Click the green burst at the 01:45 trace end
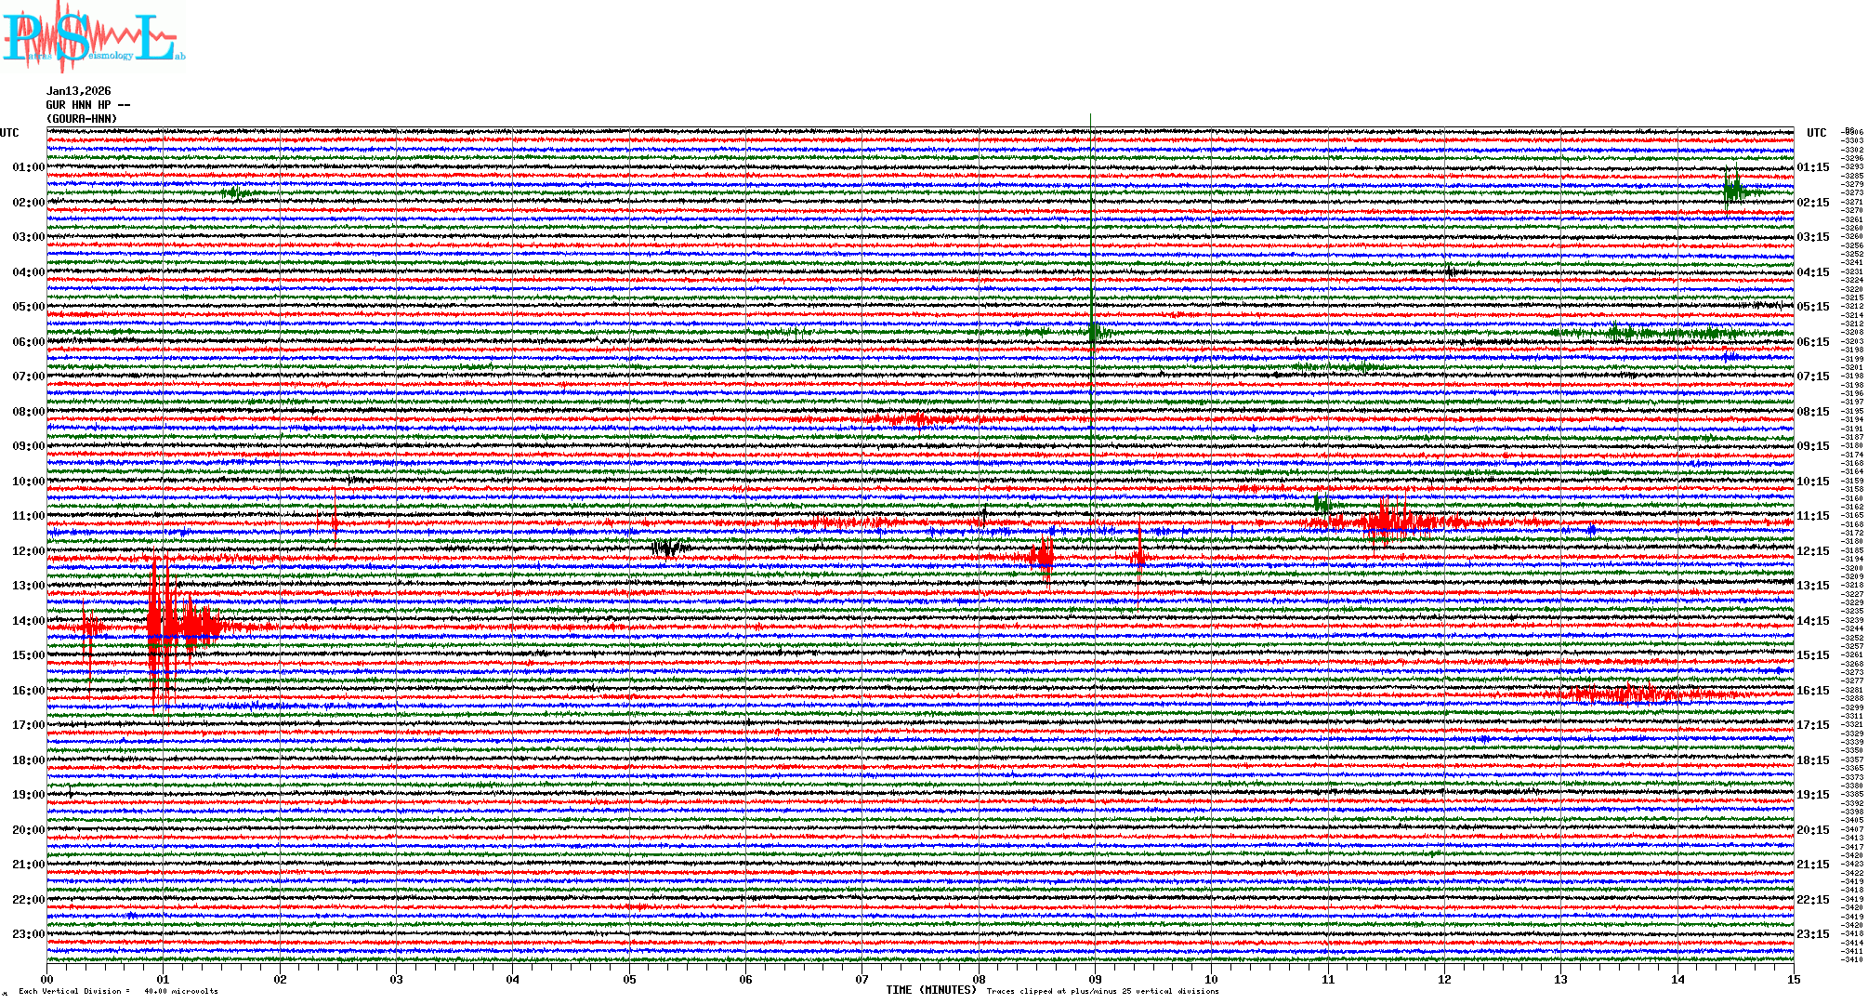The image size is (1868, 1004). (x=1733, y=191)
